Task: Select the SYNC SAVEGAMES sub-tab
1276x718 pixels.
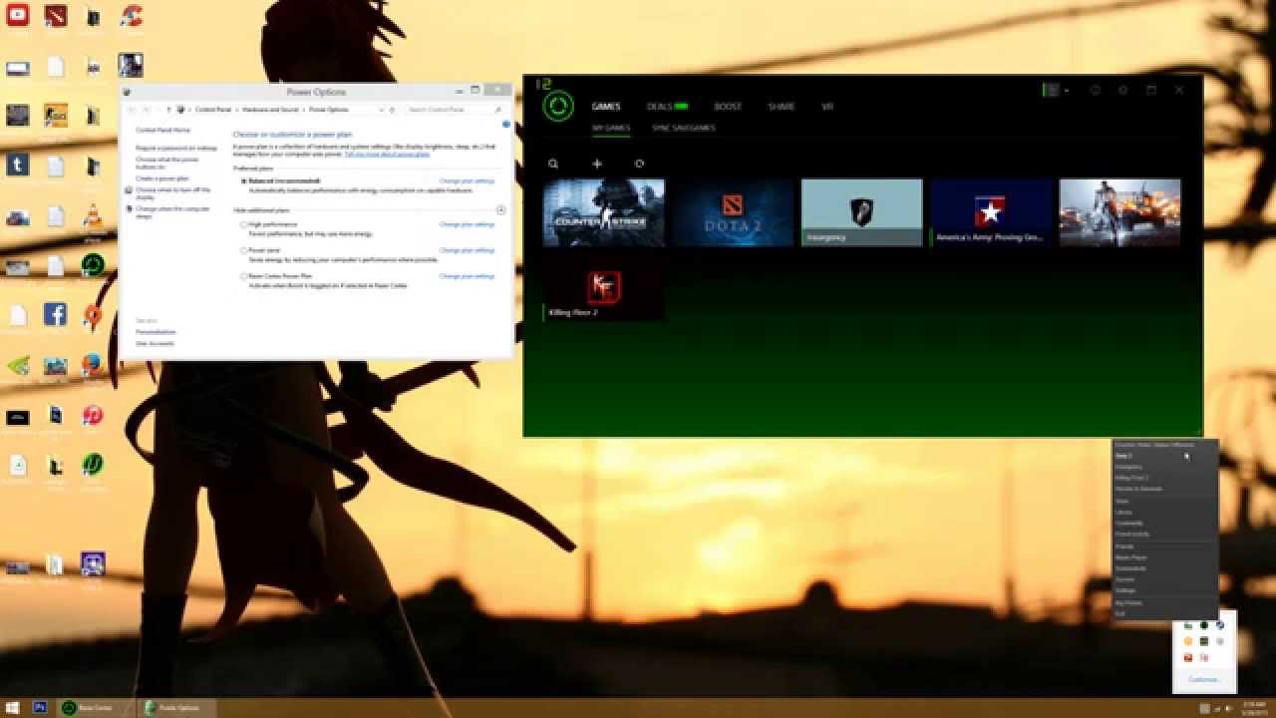Action: [x=684, y=128]
